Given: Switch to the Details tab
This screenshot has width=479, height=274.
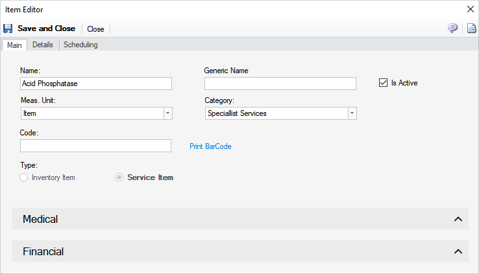Looking at the screenshot, I should 43,45.
